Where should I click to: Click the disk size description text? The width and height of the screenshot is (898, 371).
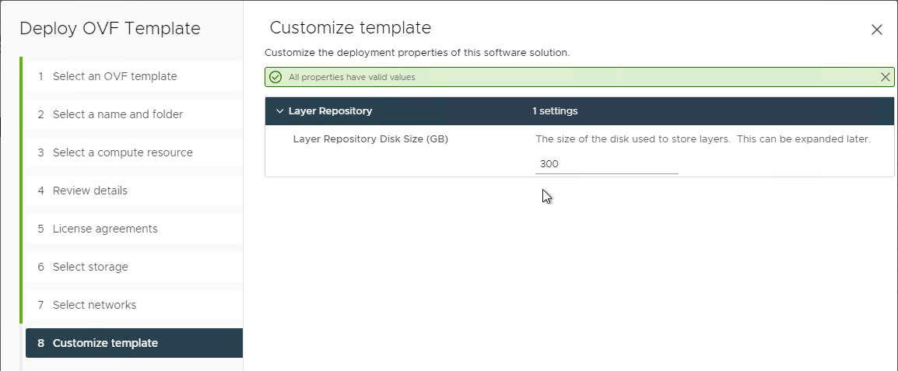coord(703,139)
